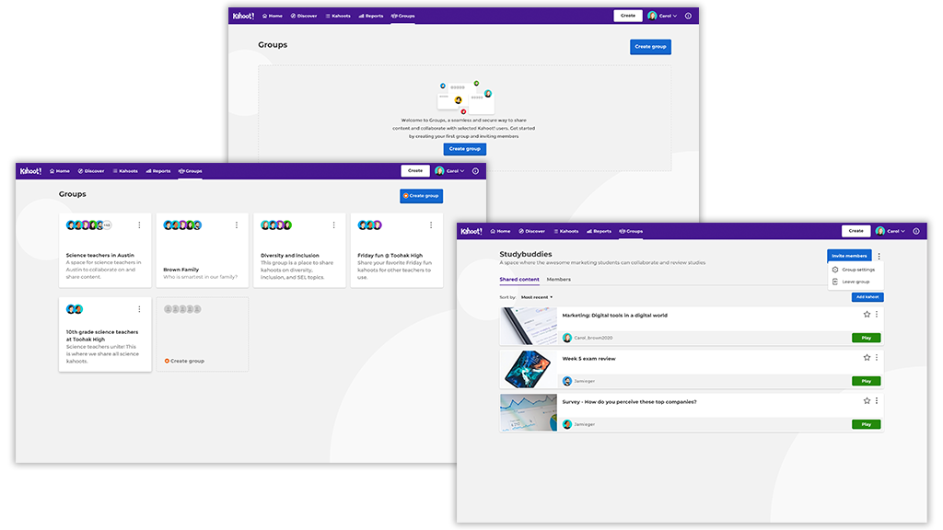The width and height of the screenshot is (943, 530).
Task: Click member avatars on the Brown Family card
Action: click(183, 225)
